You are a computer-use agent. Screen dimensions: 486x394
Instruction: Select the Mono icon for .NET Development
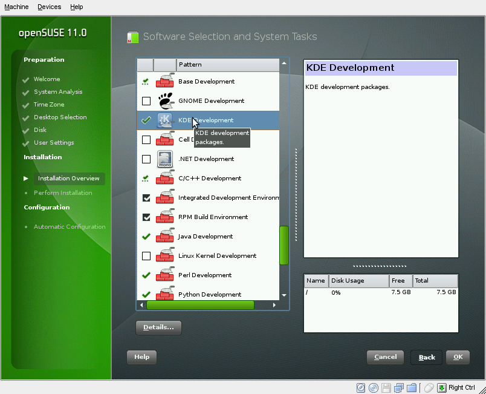(165, 159)
